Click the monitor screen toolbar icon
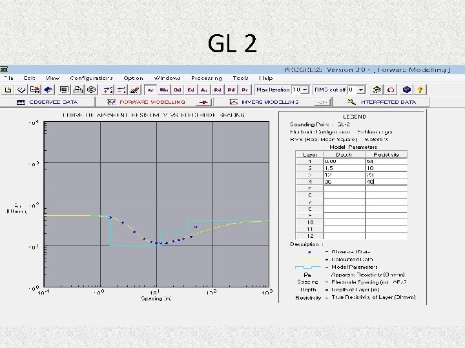 pyautogui.click(x=64, y=90)
